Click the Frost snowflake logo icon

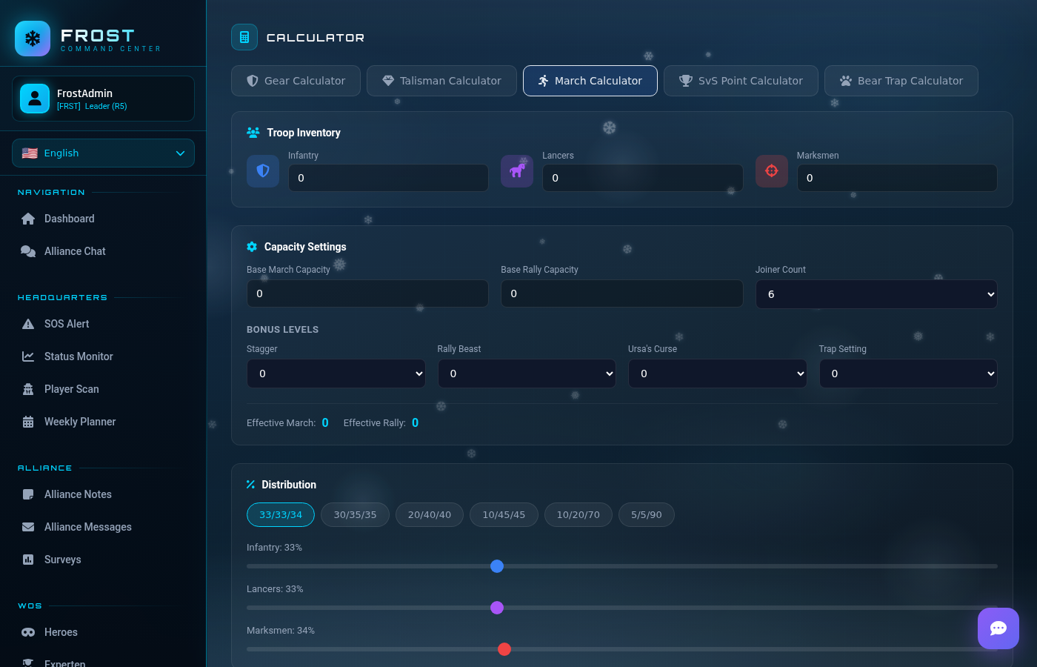(x=33, y=39)
